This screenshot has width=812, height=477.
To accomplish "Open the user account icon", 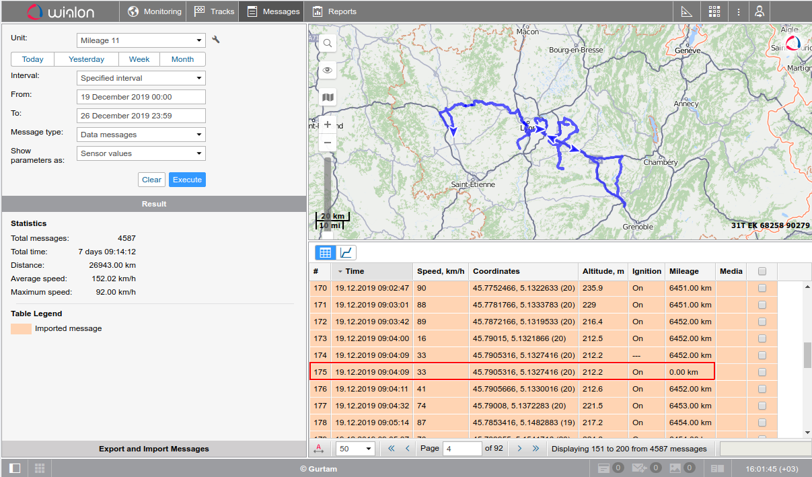I will [x=760, y=11].
